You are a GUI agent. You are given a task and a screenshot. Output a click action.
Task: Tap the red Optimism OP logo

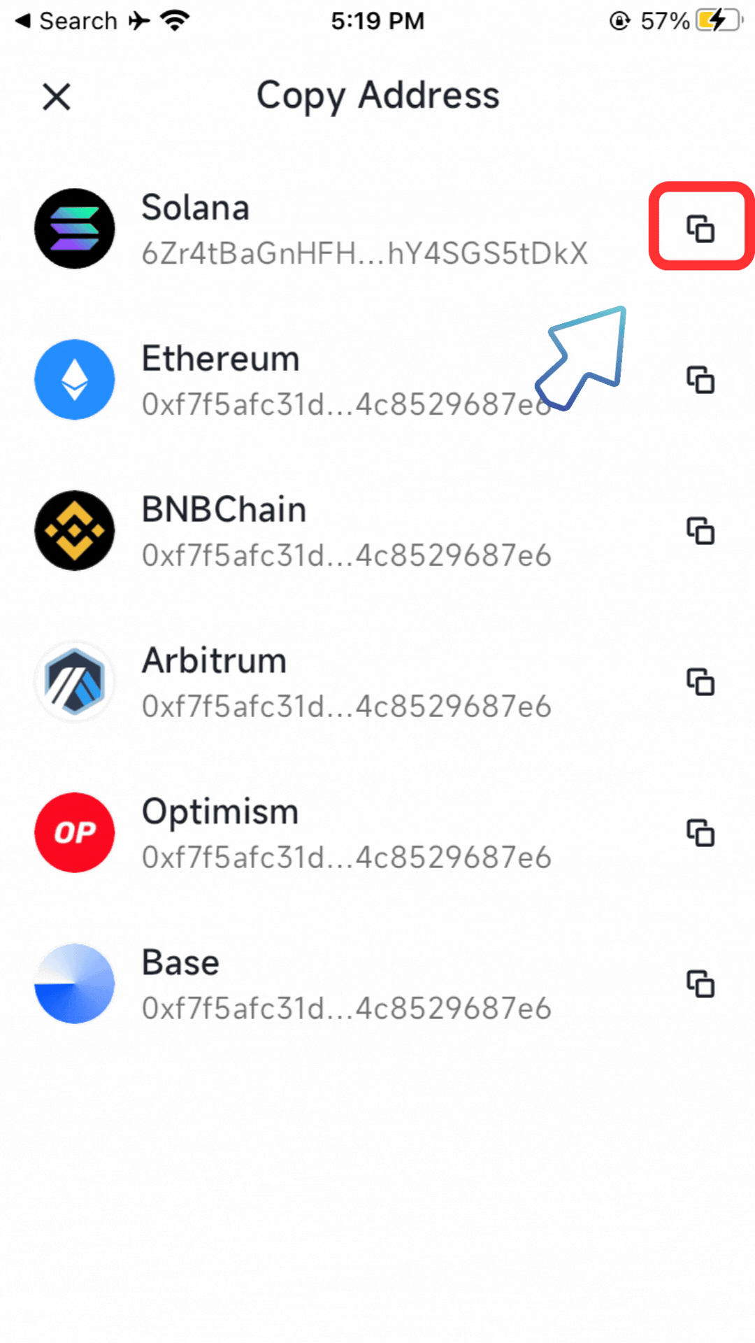(x=75, y=832)
